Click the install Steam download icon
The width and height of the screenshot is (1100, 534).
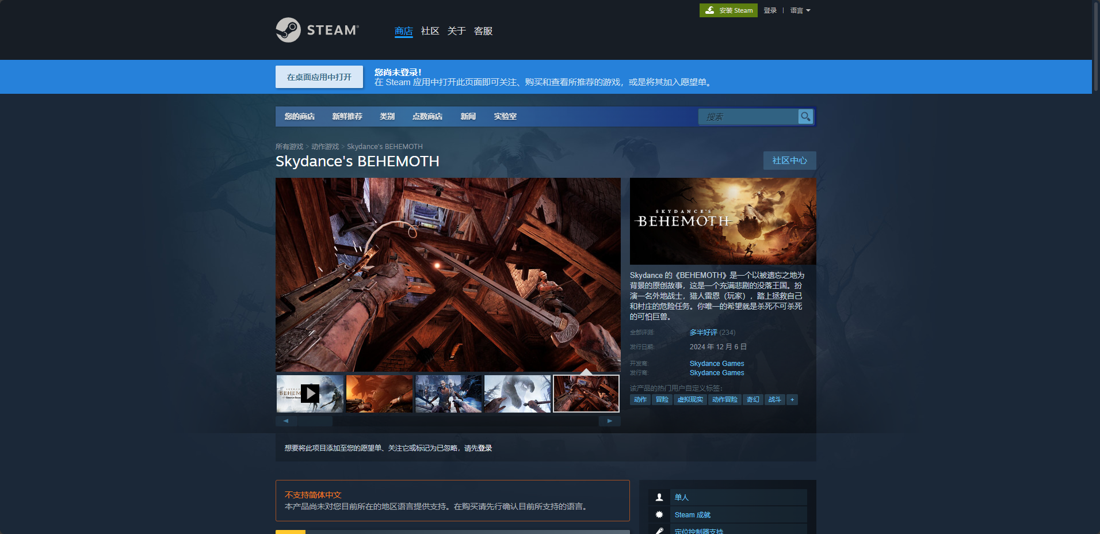pyautogui.click(x=710, y=10)
